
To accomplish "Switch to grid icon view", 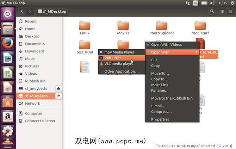I will [231, 11].
